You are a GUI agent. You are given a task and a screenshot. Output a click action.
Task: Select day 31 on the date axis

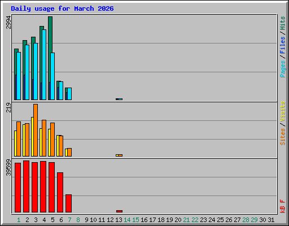[271, 220]
